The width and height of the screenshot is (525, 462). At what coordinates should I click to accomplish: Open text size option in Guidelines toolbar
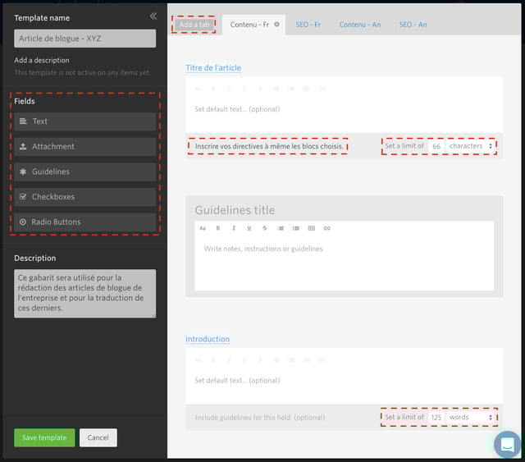pyautogui.click(x=203, y=228)
